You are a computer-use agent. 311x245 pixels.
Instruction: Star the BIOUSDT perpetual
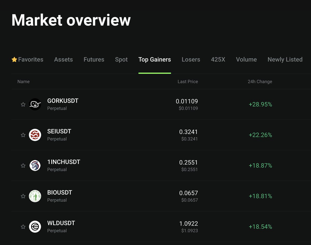pyautogui.click(x=23, y=196)
